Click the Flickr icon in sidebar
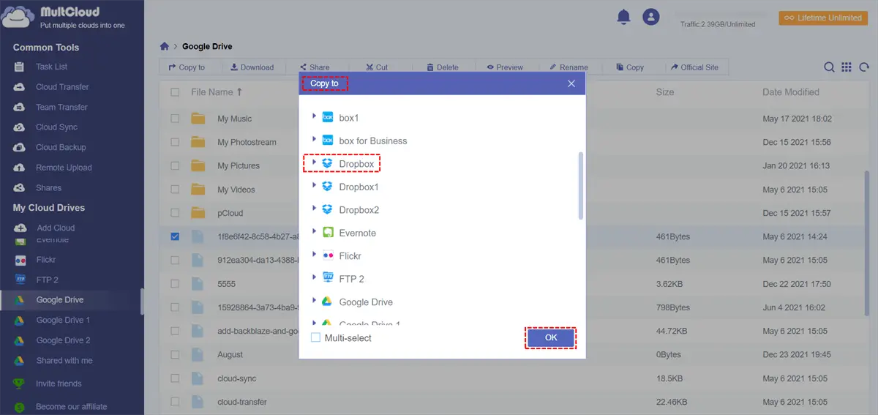 (20, 260)
